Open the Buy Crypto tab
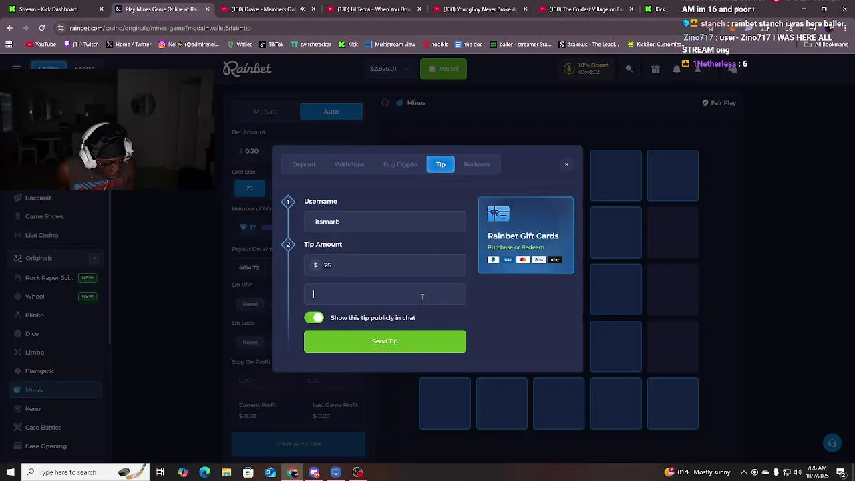The height and width of the screenshot is (481, 855). (x=400, y=164)
